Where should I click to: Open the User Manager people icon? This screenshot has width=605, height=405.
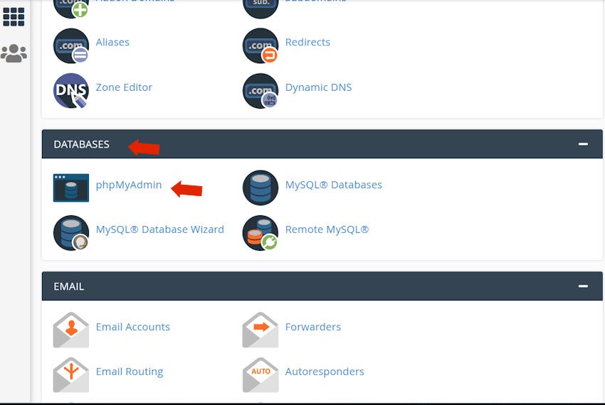point(14,53)
